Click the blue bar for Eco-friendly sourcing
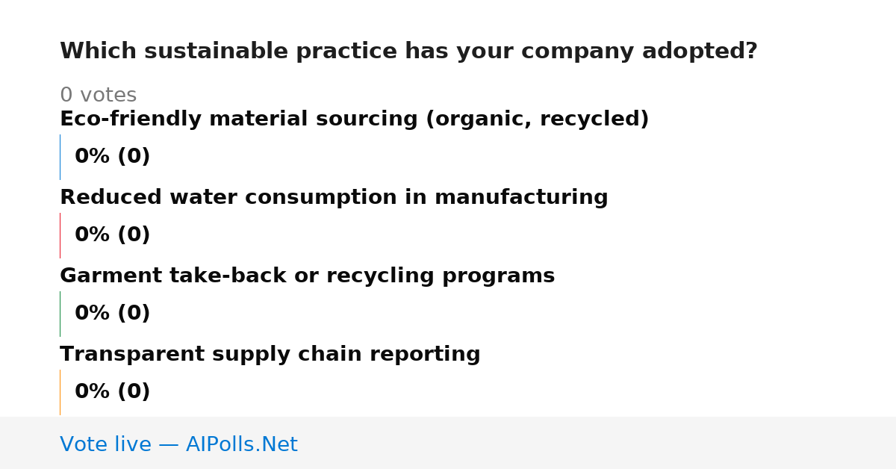Image resolution: width=896 pixels, height=469 pixels. [60, 157]
